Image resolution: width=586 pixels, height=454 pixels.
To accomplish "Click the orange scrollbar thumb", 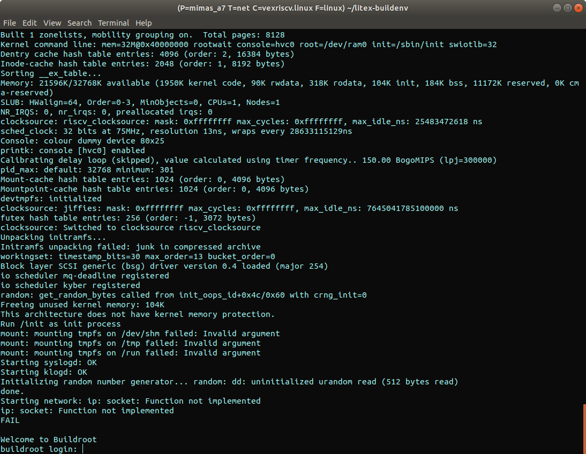I will (584, 429).
